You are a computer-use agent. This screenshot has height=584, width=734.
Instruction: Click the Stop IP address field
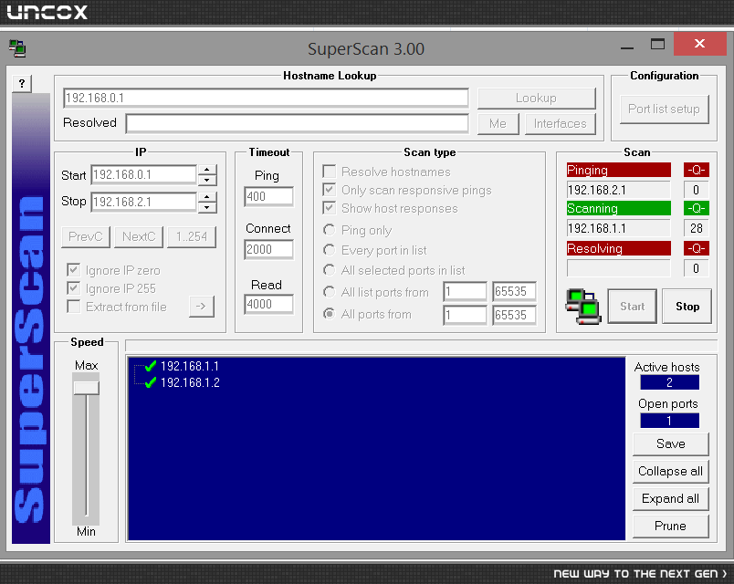click(143, 203)
